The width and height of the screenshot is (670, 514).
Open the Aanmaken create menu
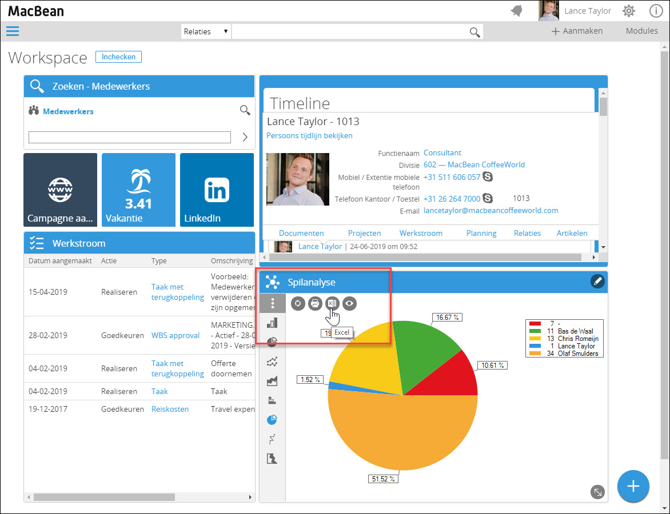[577, 31]
